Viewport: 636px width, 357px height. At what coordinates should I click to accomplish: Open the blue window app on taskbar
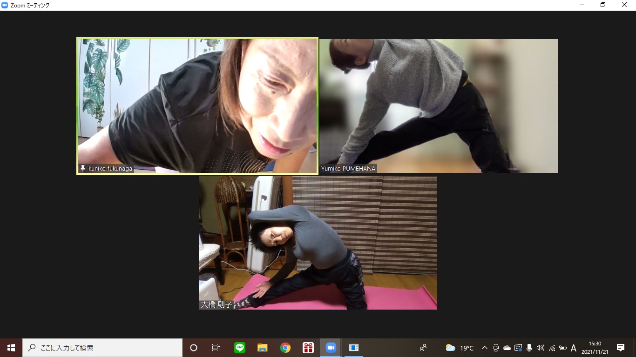coord(354,348)
